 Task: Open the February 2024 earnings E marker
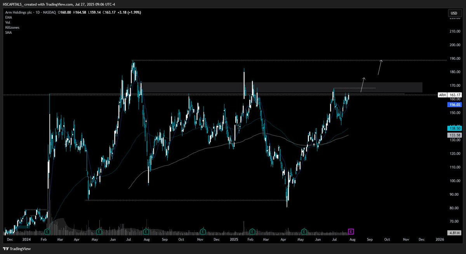point(47,231)
